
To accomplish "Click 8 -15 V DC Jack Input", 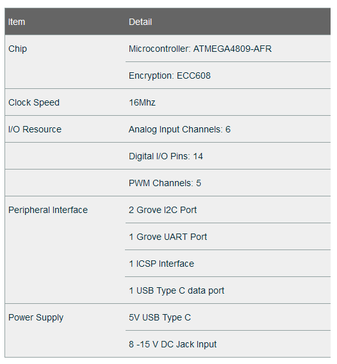I will [173, 344].
